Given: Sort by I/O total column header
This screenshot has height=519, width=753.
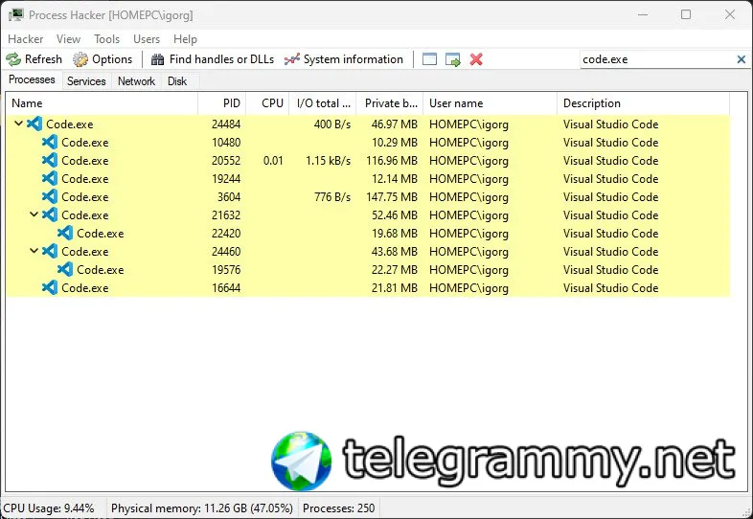Looking at the screenshot, I should (x=323, y=103).
